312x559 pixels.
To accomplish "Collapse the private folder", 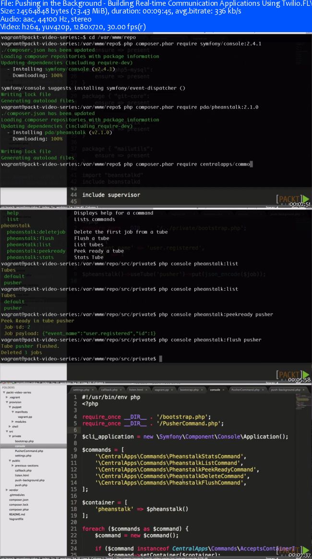I will pyautogui.click(x=10, y=436).
